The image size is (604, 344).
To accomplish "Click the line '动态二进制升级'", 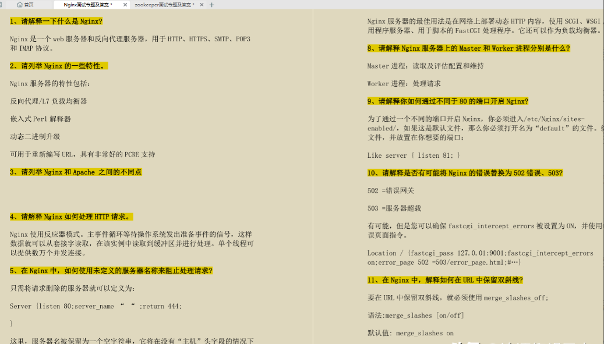I will pyautogui.click(x=35, y=137).
